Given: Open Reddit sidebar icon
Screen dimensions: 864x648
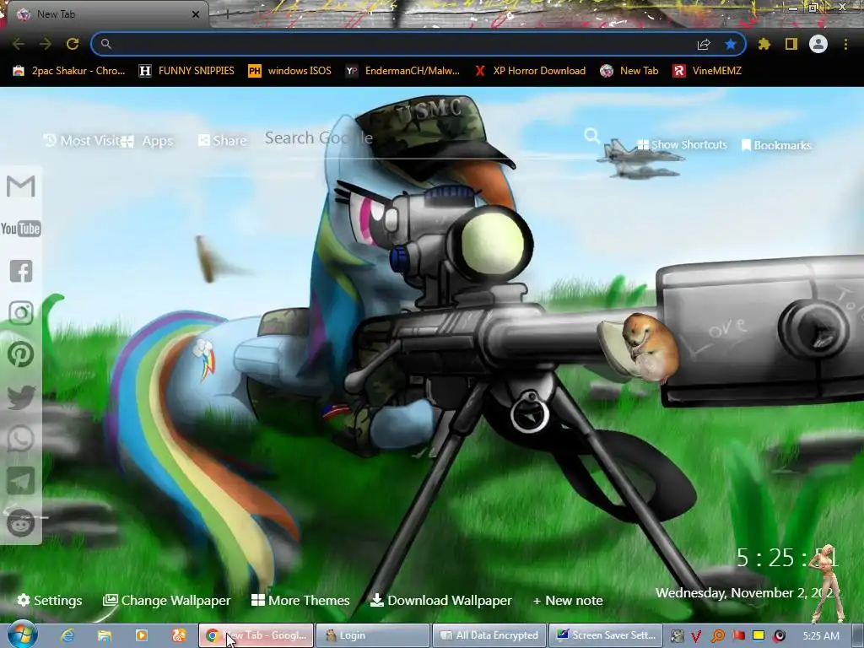Looking at the screenshot, I should point(21,523).
